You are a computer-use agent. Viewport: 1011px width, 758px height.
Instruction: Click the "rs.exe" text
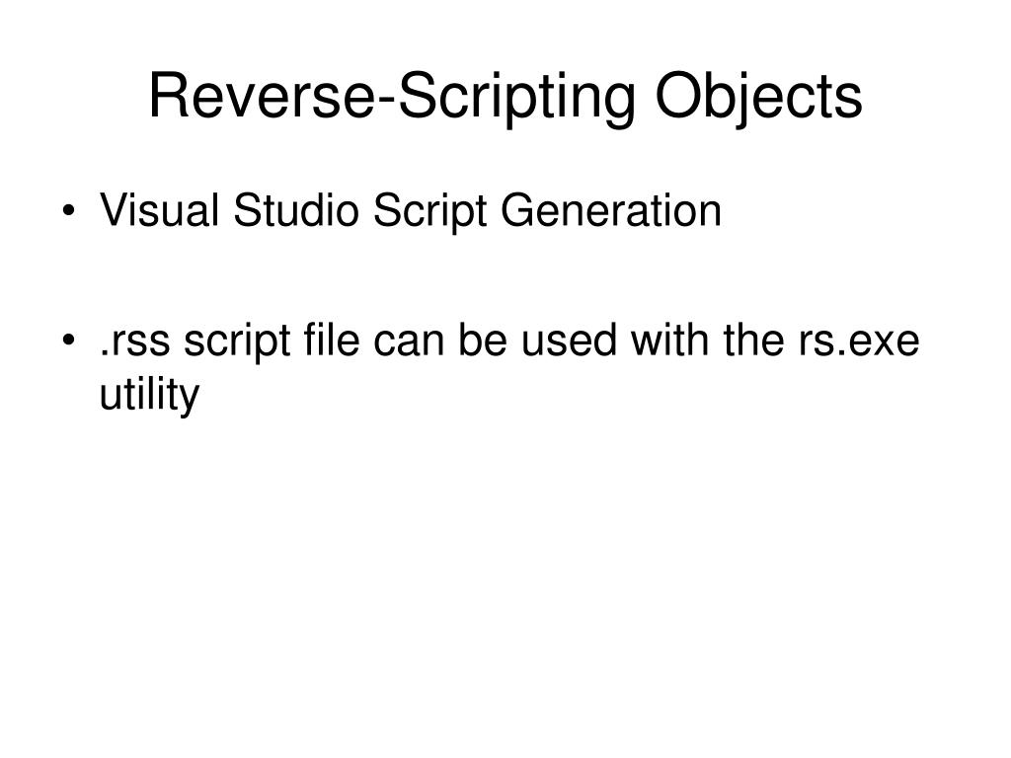(x=859, y=342)
